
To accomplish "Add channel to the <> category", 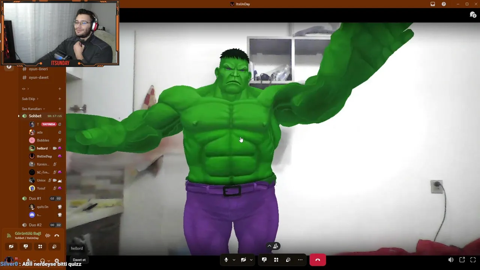I will click(x=60, y=89).
